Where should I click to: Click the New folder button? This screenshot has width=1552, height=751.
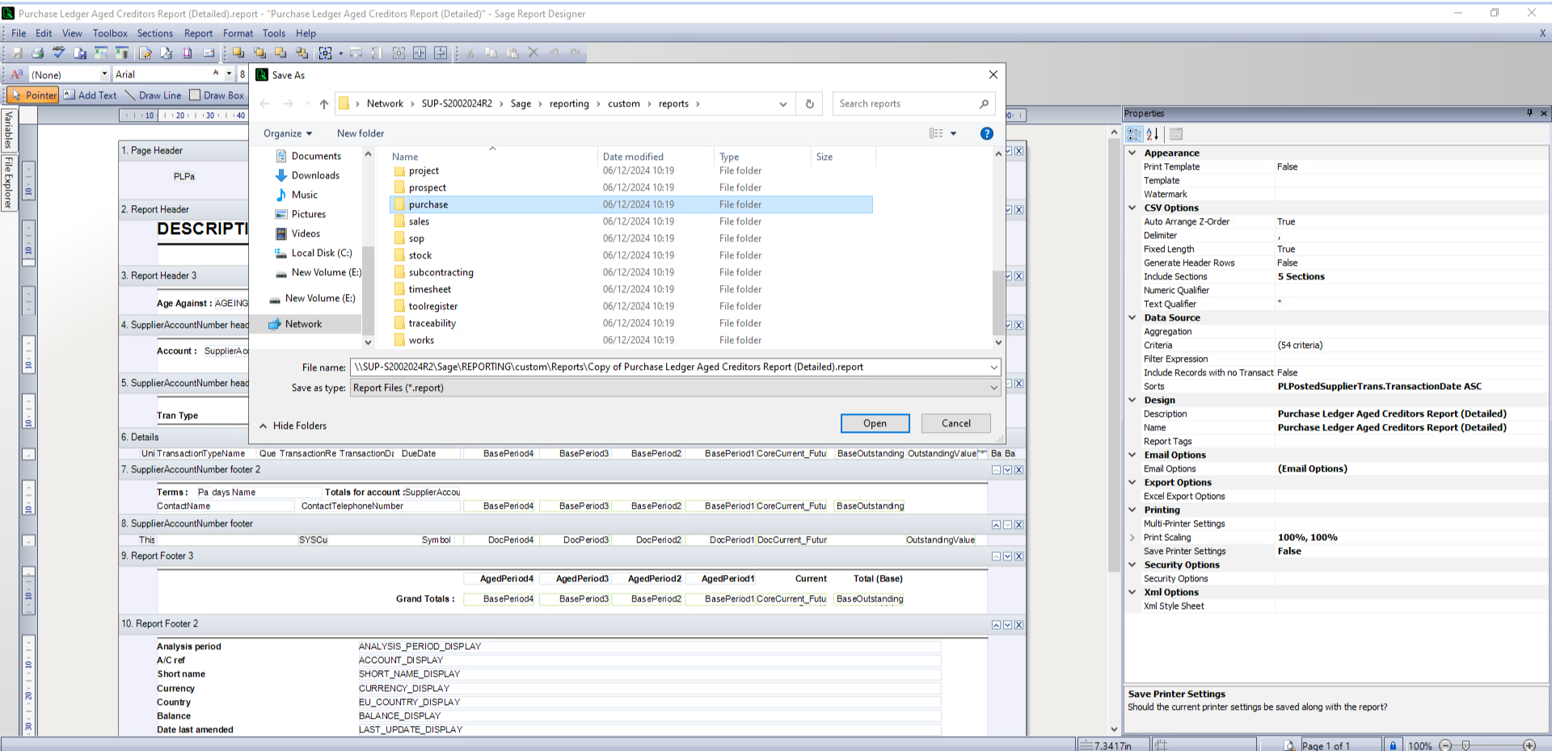pos(361,133)
